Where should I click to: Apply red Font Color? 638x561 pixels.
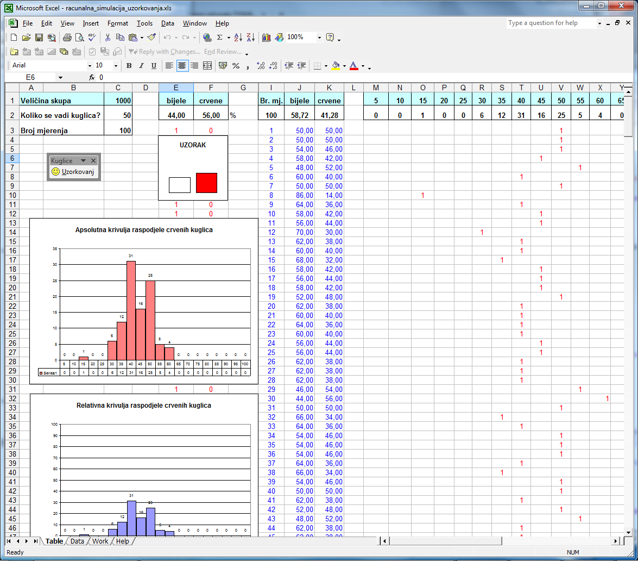[354, 66]
